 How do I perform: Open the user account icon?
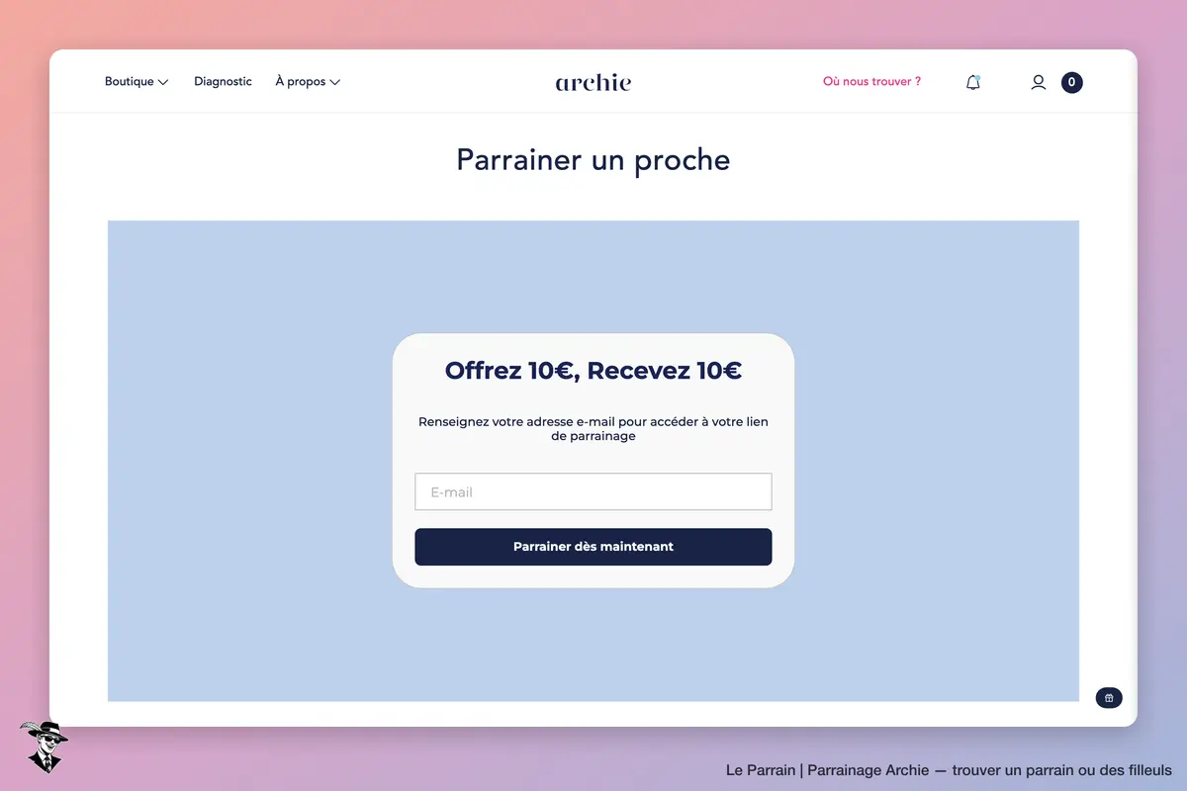[1038, 83]
